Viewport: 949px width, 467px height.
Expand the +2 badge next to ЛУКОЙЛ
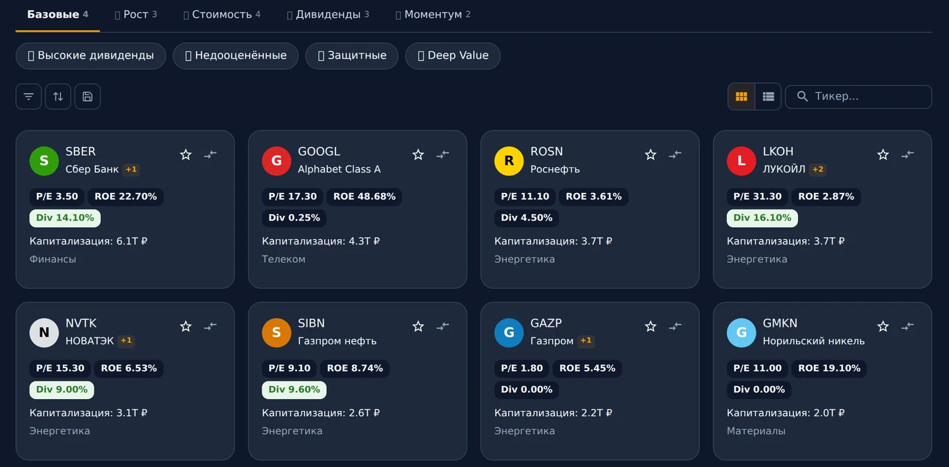(818, 169)
